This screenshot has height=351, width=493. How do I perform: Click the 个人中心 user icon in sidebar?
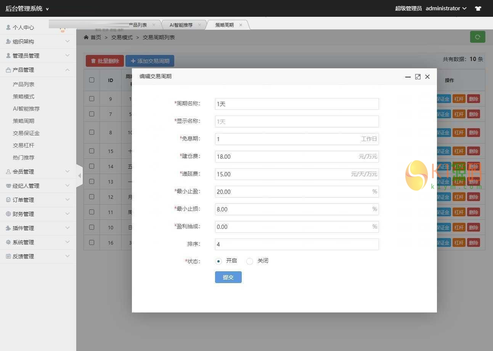pos(8,27)
